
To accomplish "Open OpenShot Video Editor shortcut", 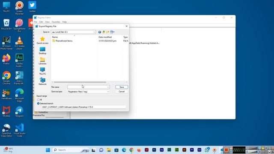I will 6,130.
